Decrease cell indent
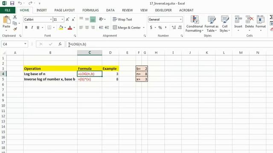273x153 pixels. point(101,27)
